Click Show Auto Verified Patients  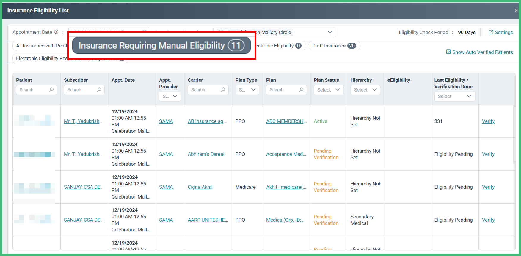[x=479, y=52]
